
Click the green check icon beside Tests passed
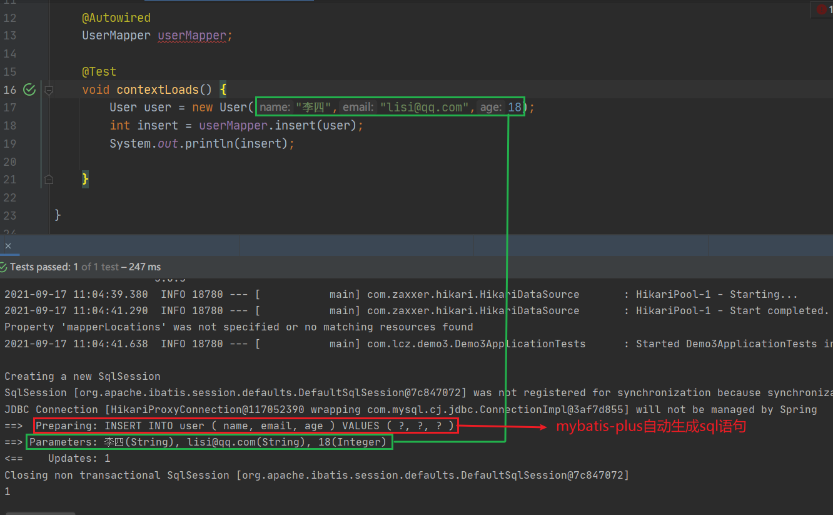click(4, 267)
